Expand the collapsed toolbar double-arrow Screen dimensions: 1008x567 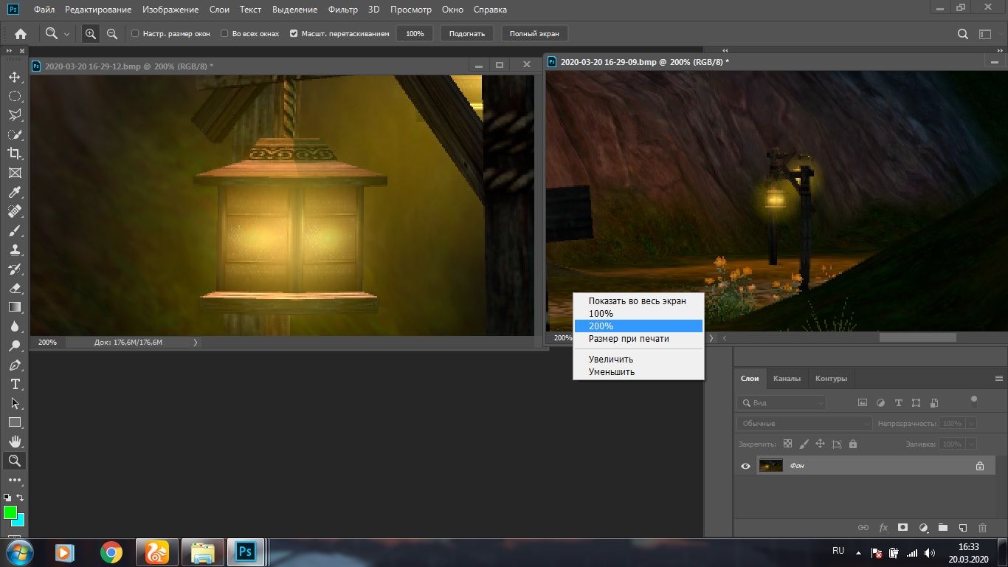pos(9,50)
